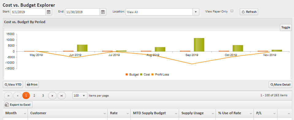Image resolution: width=294 pixels, height=120 pixels.
Task: Select page 1 in the pager
Action: pos(26,96)
